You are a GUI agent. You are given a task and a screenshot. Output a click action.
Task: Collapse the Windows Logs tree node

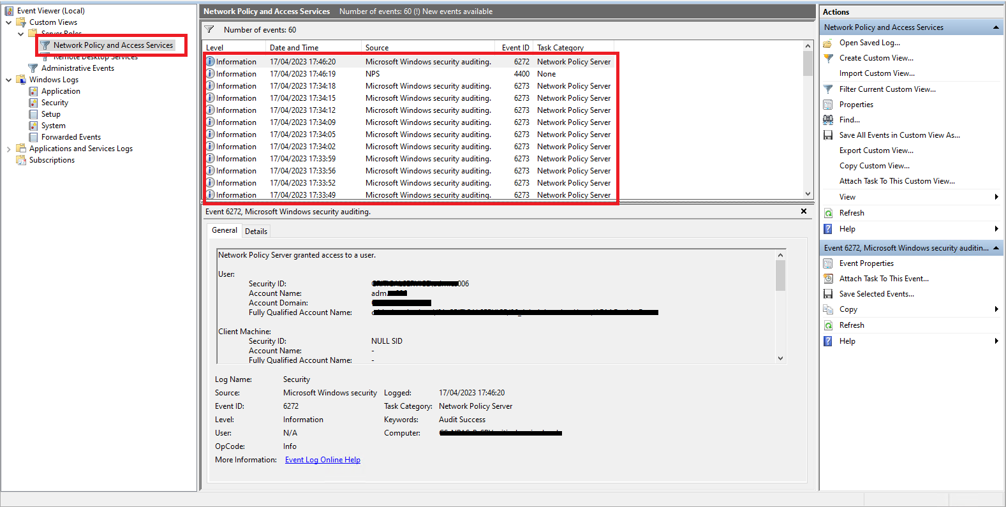pos(9,80)
